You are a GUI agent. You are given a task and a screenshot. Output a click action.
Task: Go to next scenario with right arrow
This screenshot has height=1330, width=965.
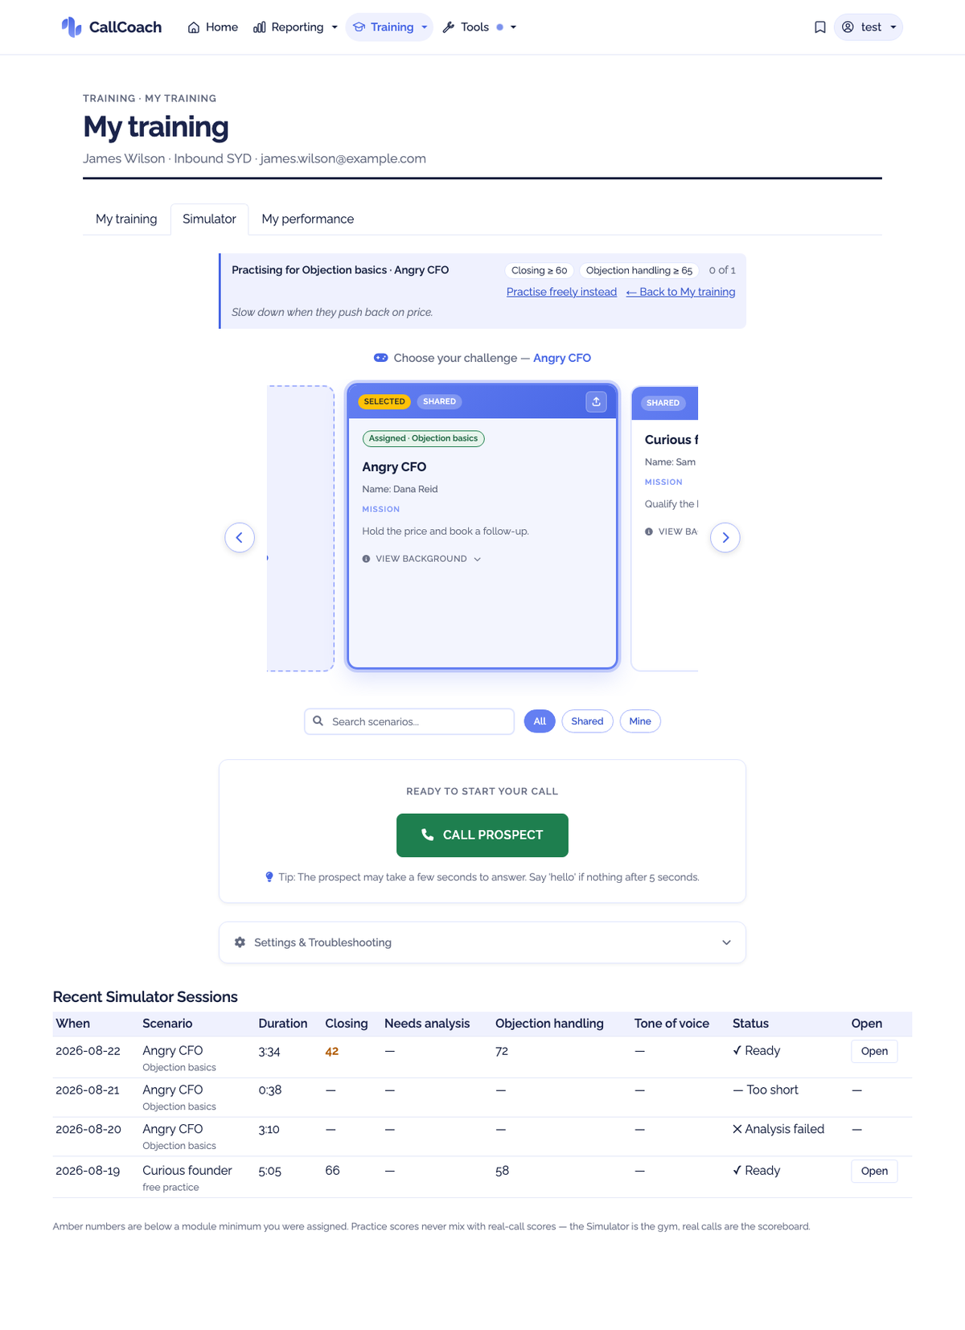(x=725, y=537)
